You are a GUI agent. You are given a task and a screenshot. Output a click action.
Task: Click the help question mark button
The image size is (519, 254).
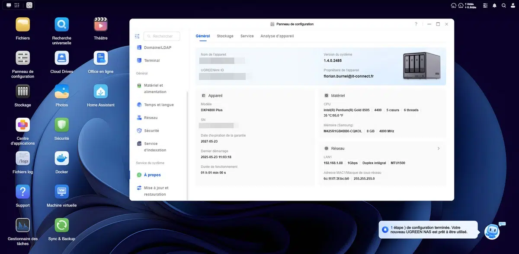pos(416,24)
